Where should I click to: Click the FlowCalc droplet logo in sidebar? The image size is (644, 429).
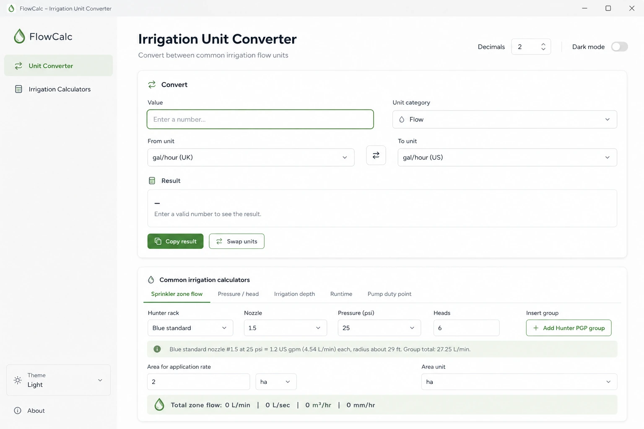click(19, 36)
